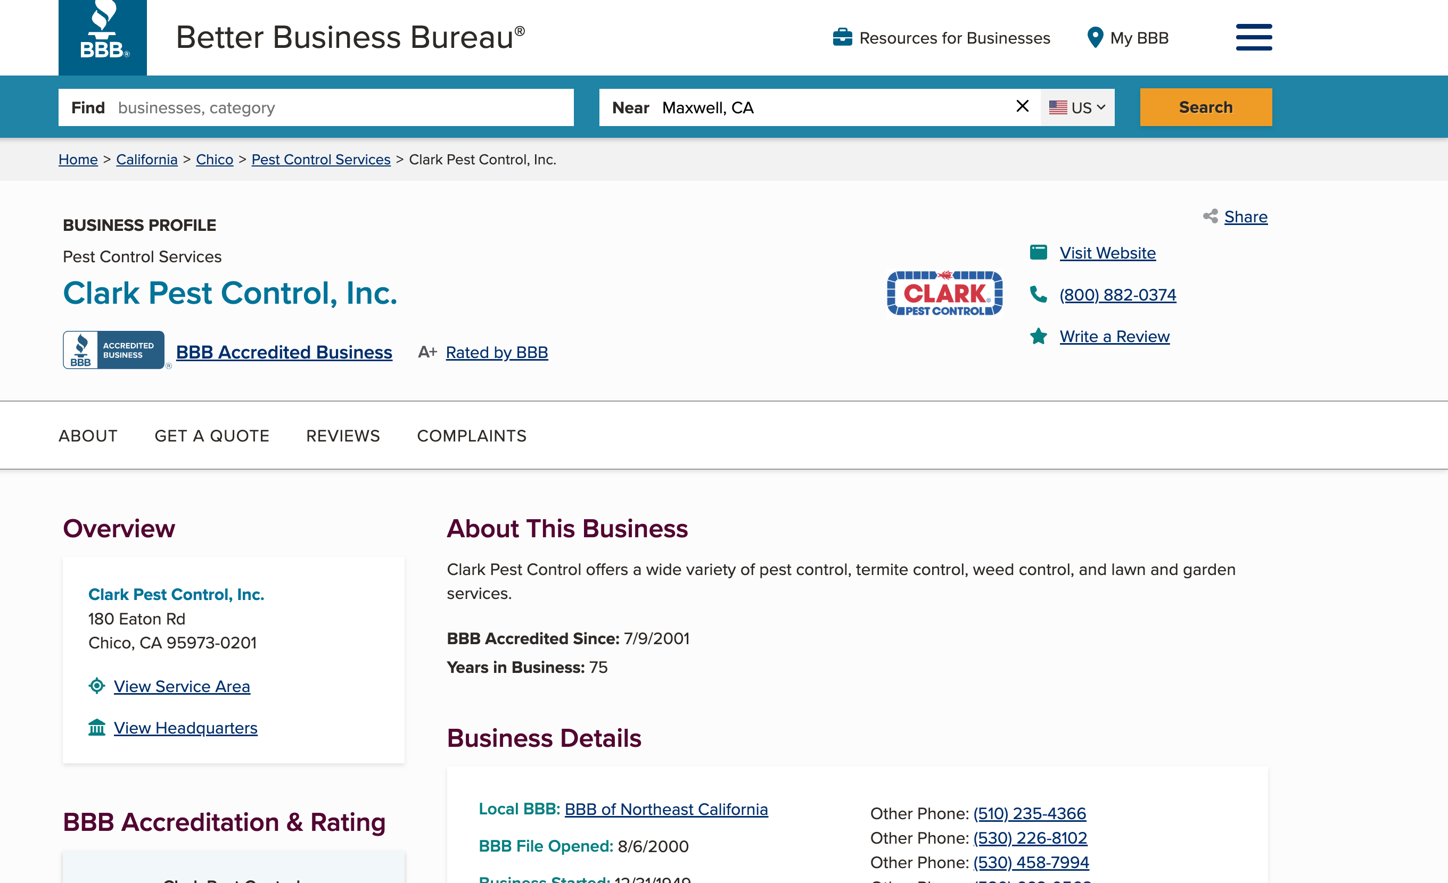Open the COMPLAINTS tab
The image size is (1448, 883).
point(471,436)
